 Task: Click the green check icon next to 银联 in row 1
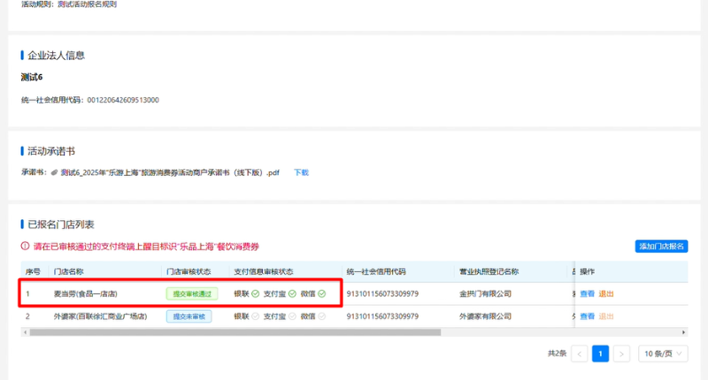coord(255,293)
